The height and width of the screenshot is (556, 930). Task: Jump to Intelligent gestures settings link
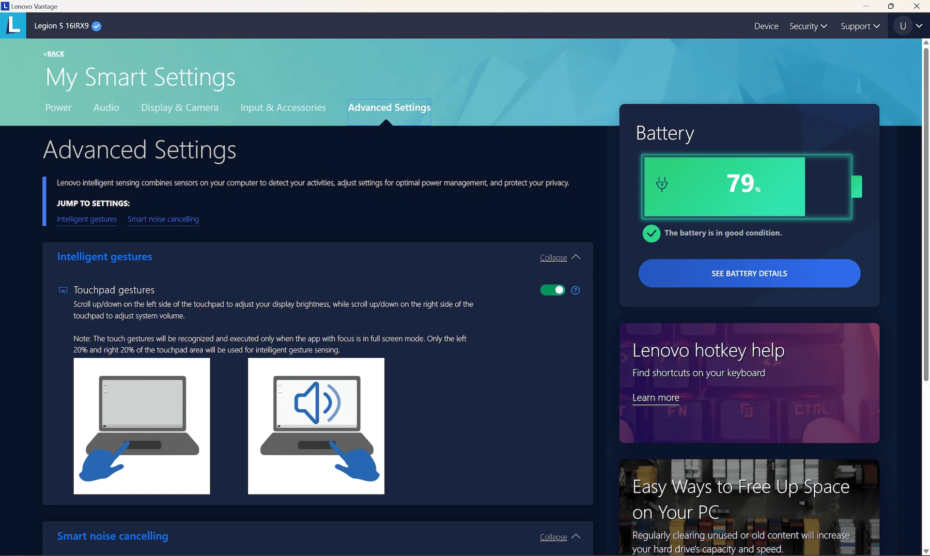point(87,219)
